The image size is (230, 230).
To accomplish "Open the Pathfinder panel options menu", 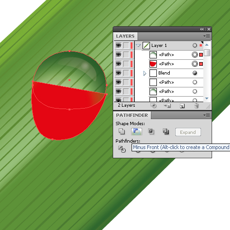I will (x=207, y=115).
